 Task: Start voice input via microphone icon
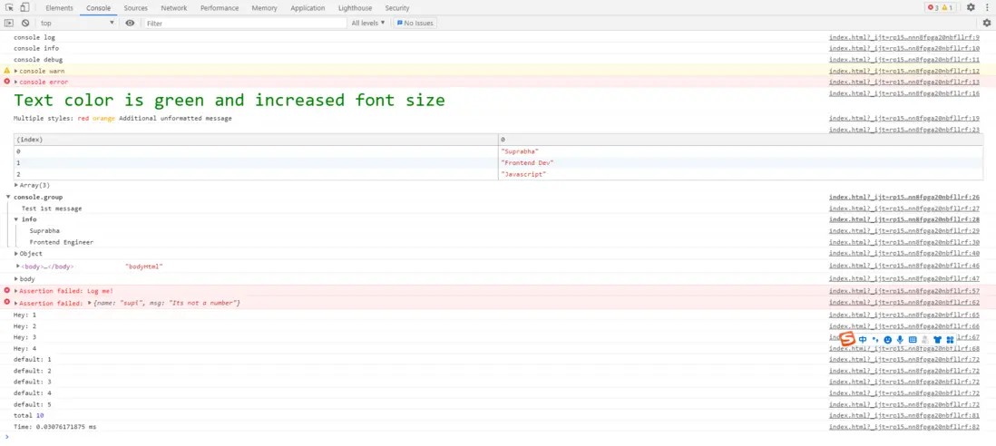(900, 340)
